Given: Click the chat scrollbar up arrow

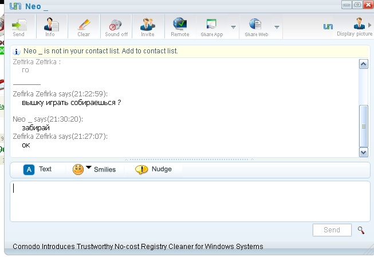Looking at the screenshot, I should tap(364, 64).
